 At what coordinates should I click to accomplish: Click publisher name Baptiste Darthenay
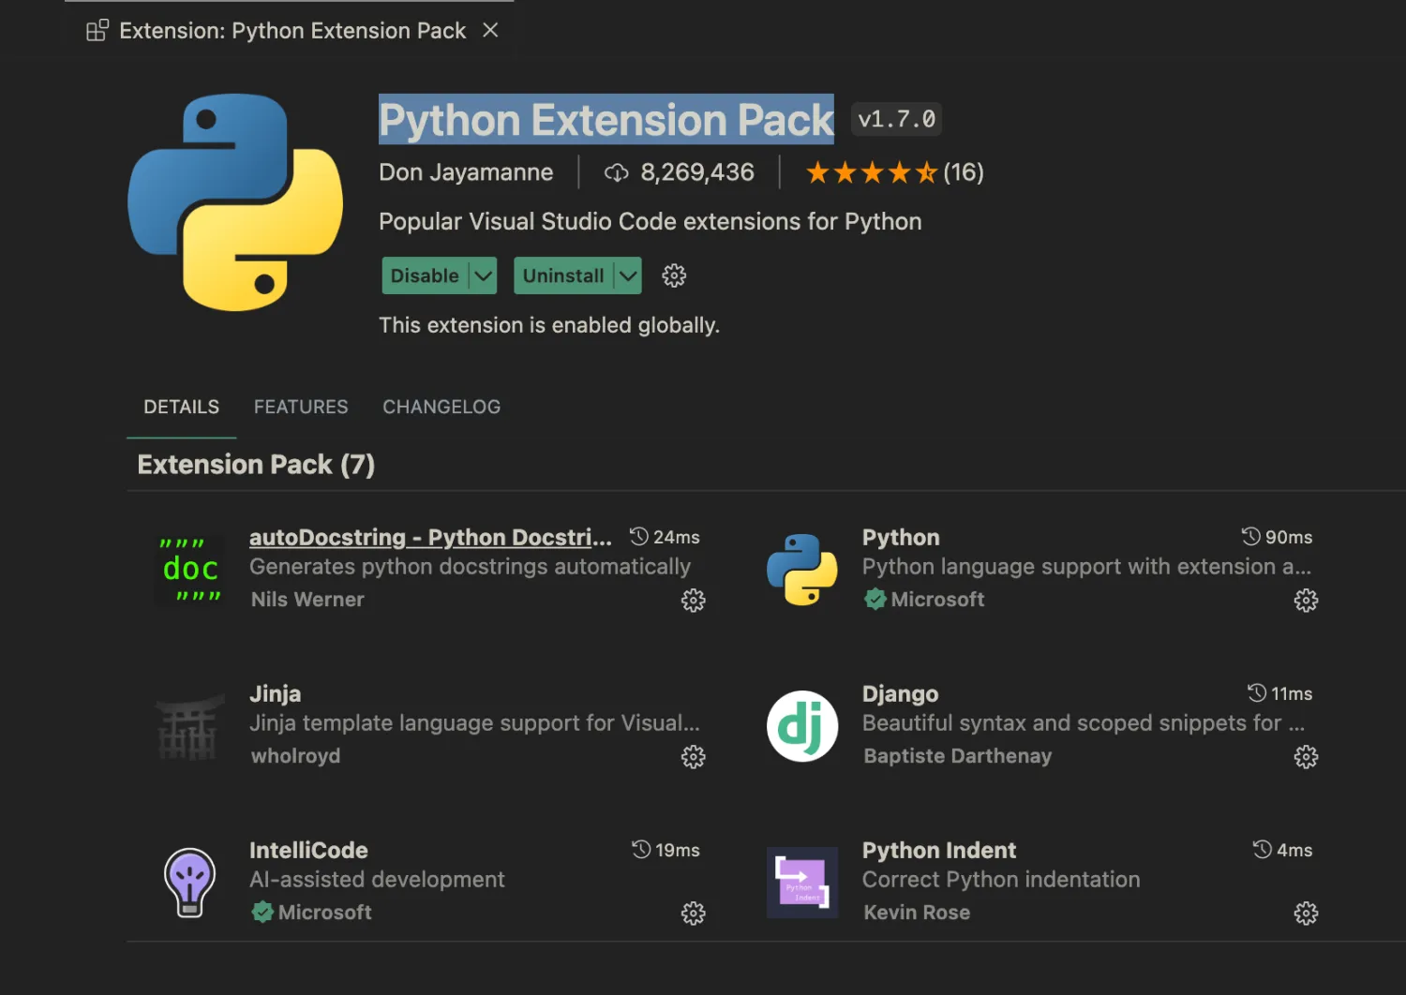click(957, 756)
